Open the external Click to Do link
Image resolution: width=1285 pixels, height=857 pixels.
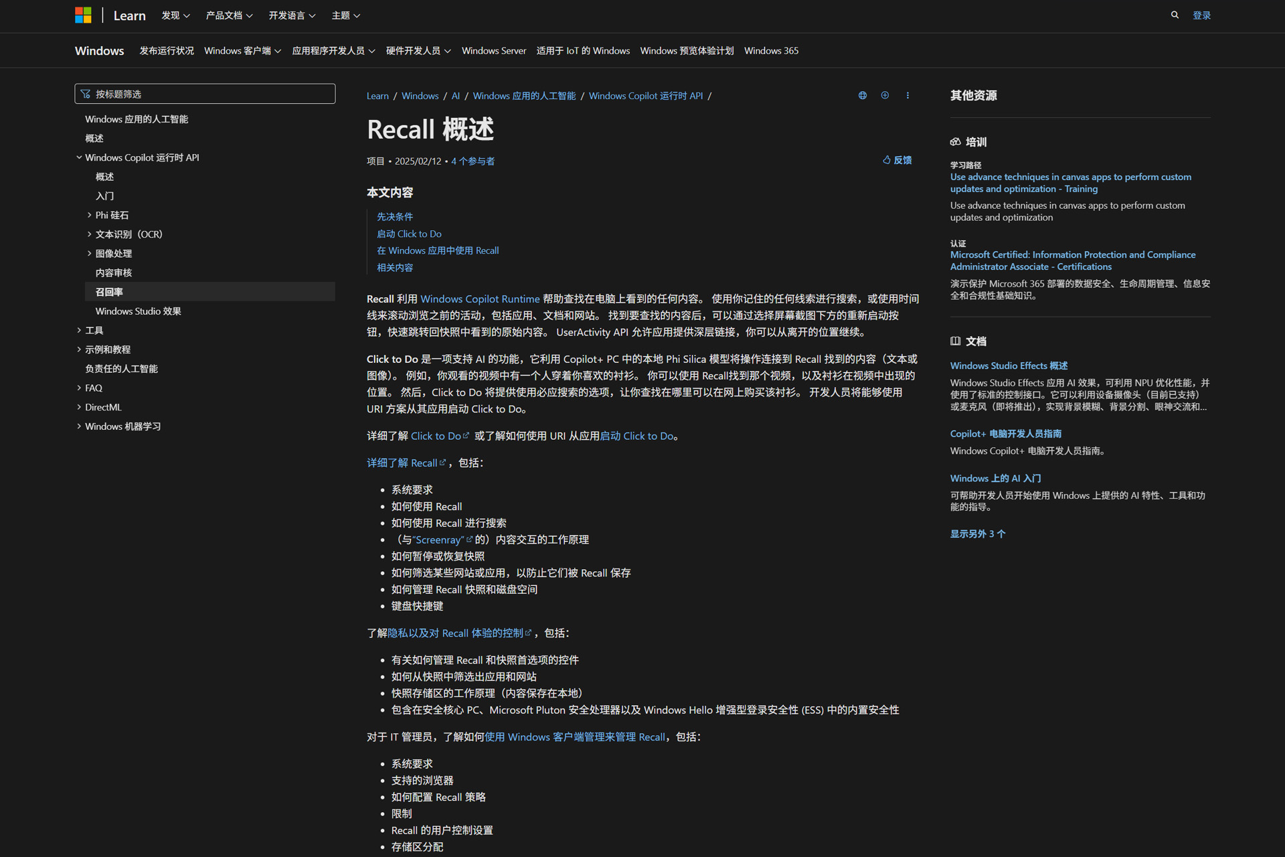tap(440, 437)
